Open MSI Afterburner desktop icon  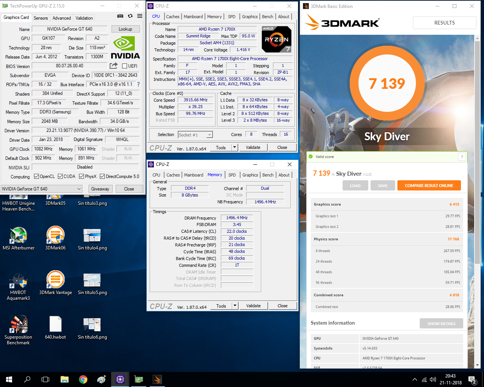[19, 238]
